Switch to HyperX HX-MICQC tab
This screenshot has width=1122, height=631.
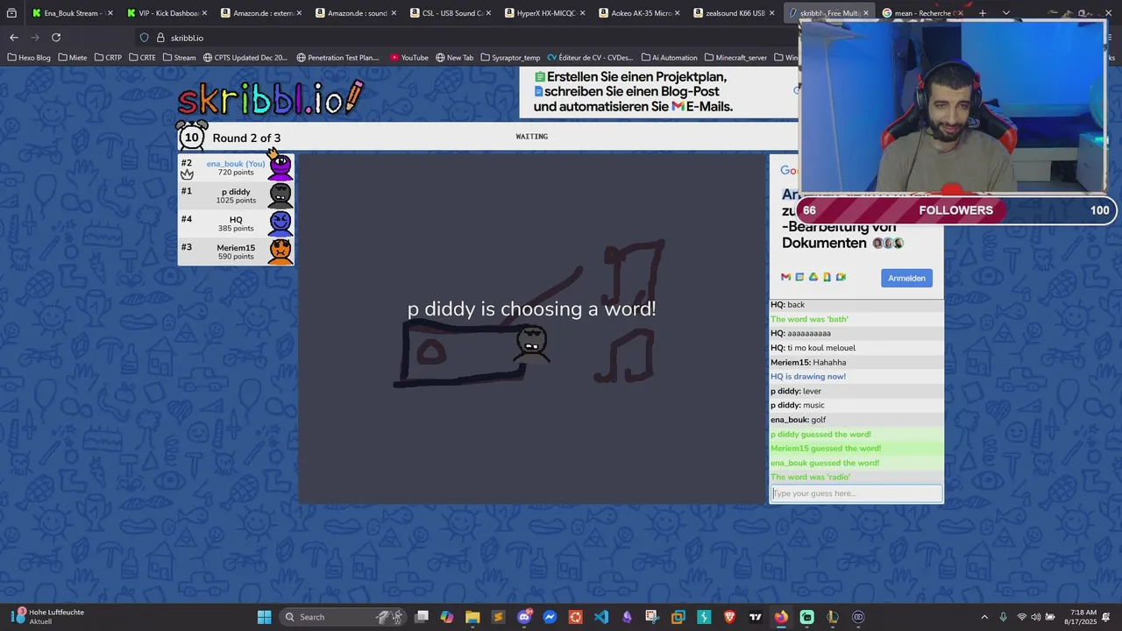(x=545, y=13)
